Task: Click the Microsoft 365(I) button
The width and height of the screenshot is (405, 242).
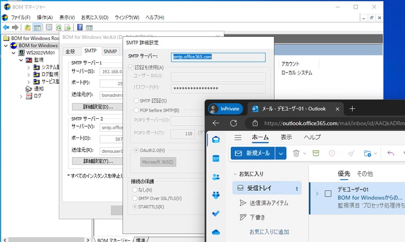Action: (158, 162)
